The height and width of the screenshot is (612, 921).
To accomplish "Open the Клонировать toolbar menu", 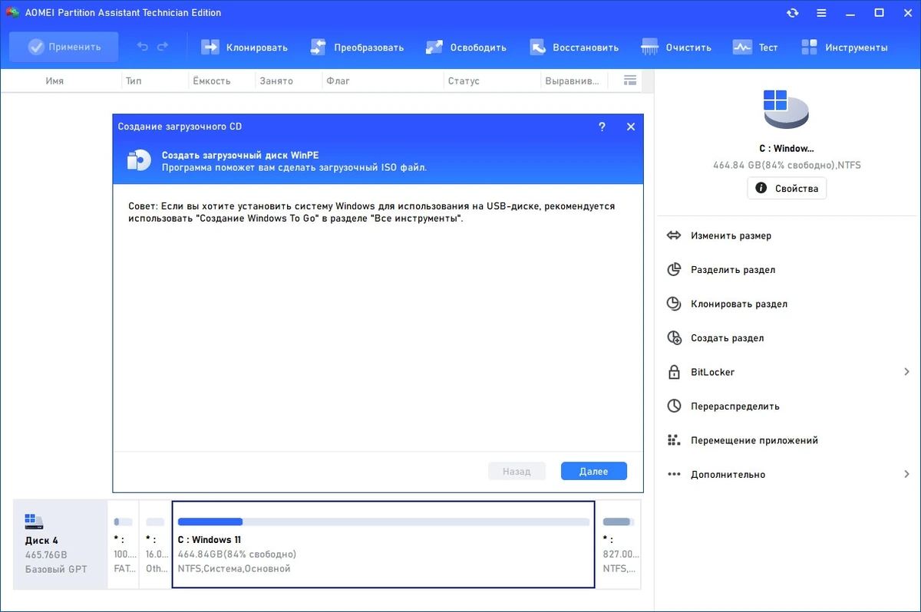I will click(x=244, y=47).
